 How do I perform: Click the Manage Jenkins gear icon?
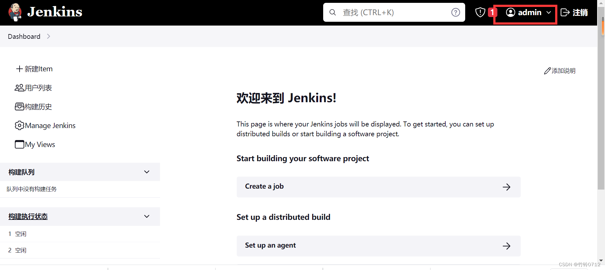[x=19, y=126]
